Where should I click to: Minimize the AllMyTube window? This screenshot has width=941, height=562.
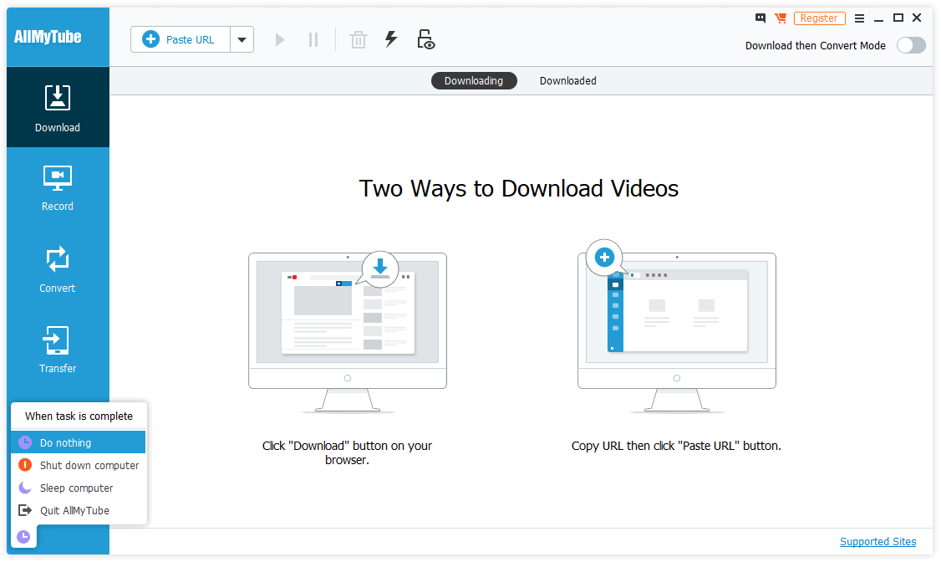[878, 18]
